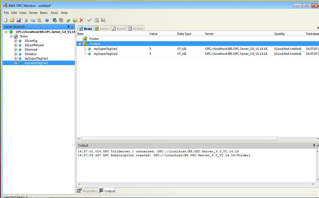Click the Items document icon in server tree
Screen dimensions: 319x198
point(16,36)
